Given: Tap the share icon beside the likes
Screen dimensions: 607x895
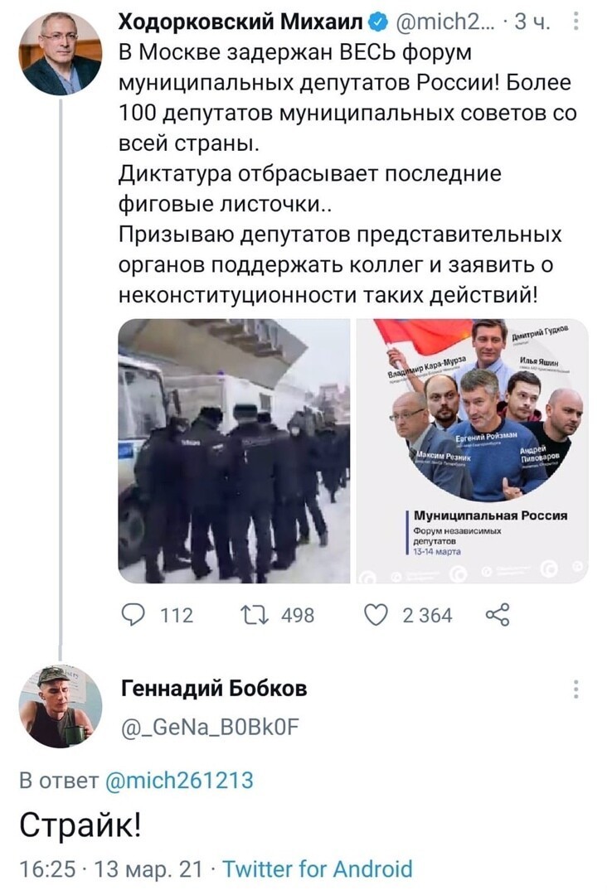Looking at the screenshot, I should 497,615.
